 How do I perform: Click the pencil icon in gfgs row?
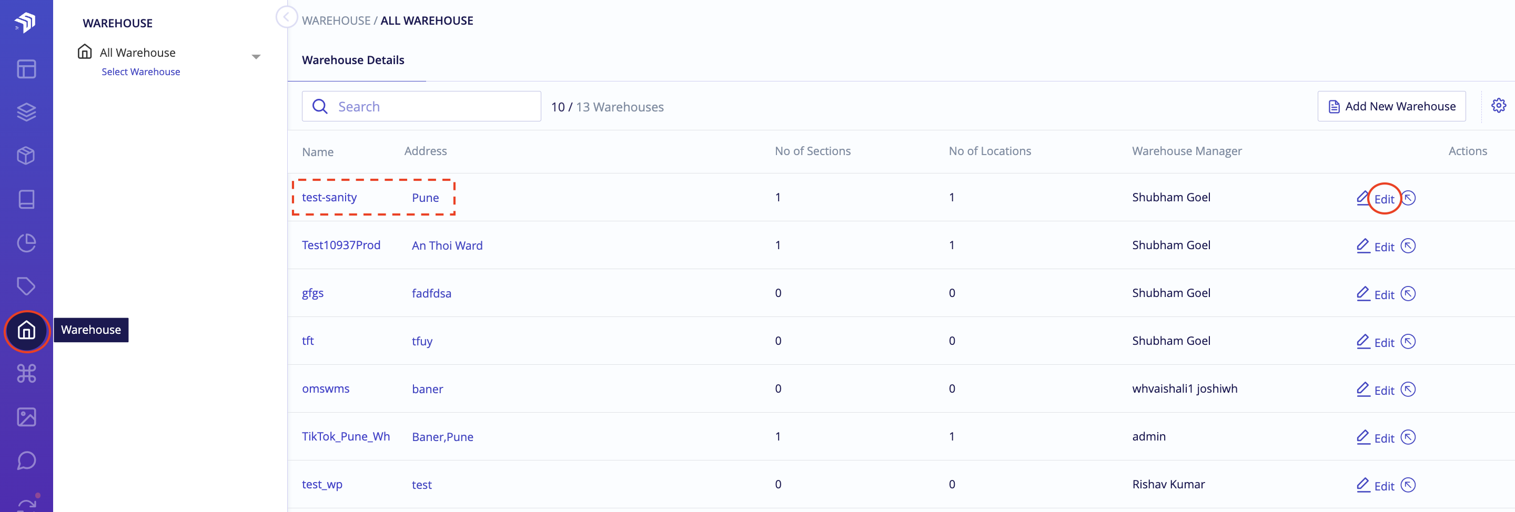click(x=1362, y=293)
